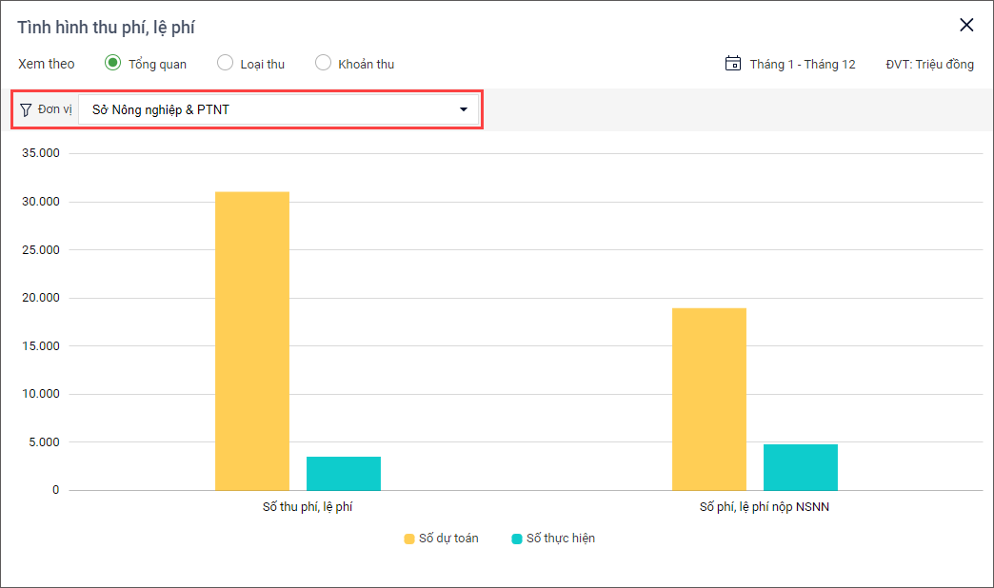Click the yellow bar for Số phí, lệ phí nộp NSNN
This screenshot has height=588, width=994.
coord(709,399)
